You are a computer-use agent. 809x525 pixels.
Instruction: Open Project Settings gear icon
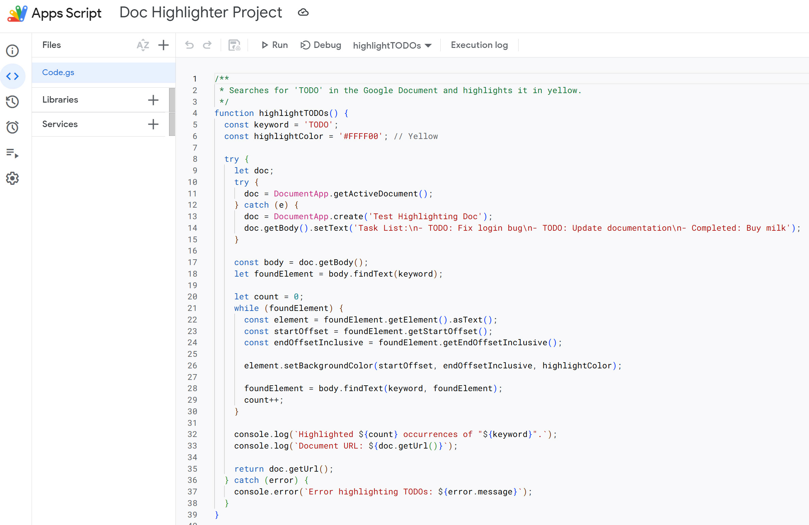pyautogui.click(x=13, y=178)
